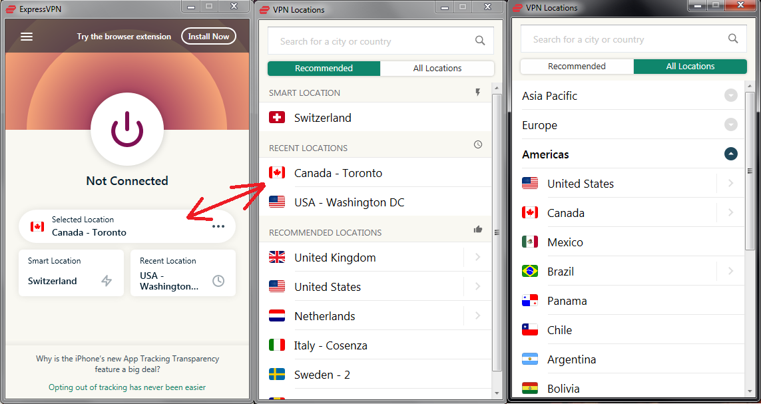761x404 pixels.
Task: Expand the Brazil locations chevron
Action: pos(730,271)
